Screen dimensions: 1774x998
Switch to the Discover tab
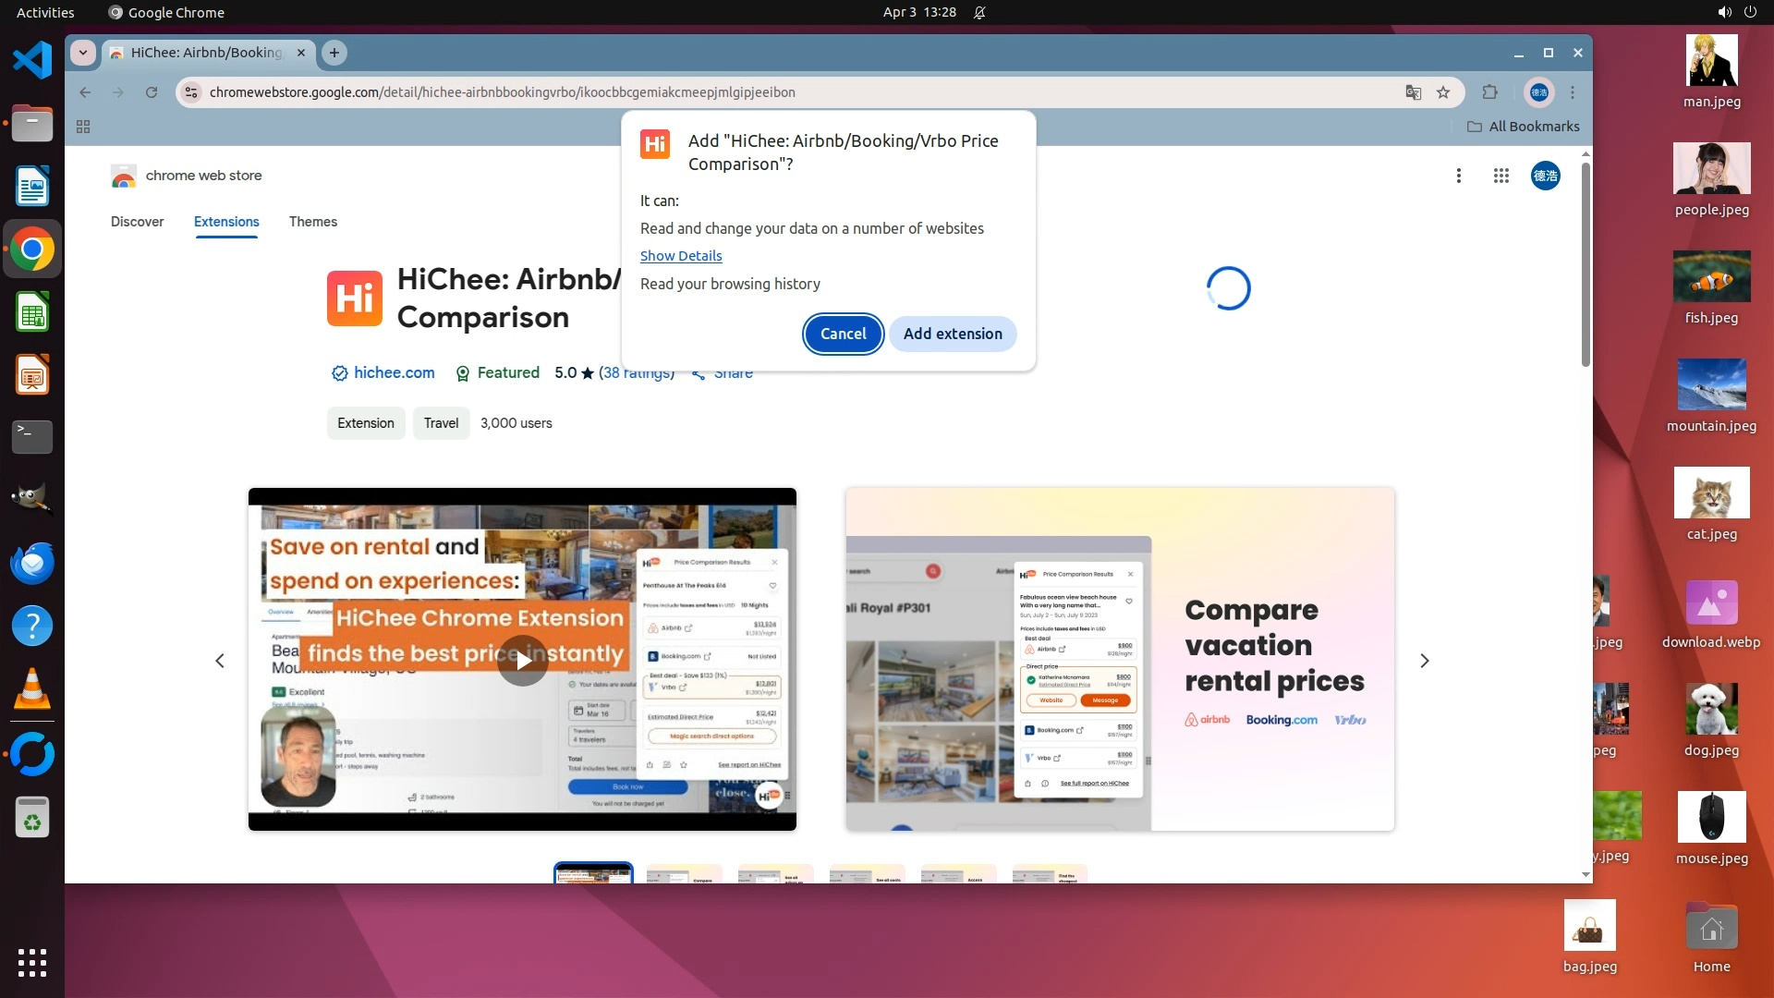tap(137, 222)
